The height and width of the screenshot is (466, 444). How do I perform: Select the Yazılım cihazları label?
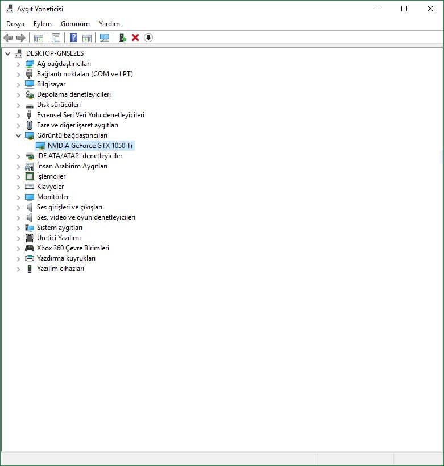coord(60,269)
